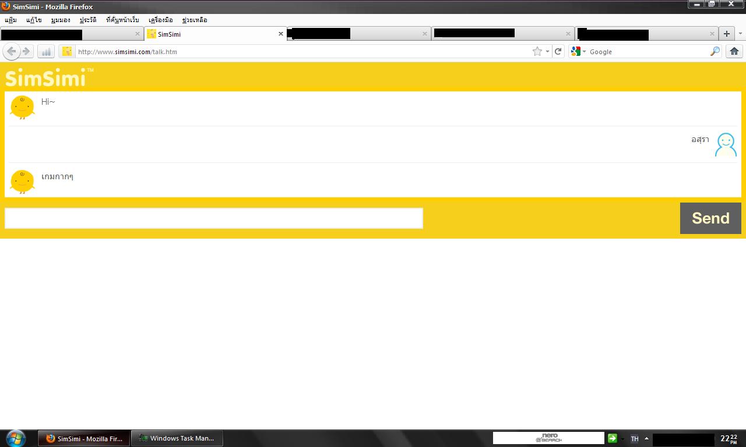This screenshot has height=447, width=746.
Task: Open the ช่วยเหลือ menu
Action: coord(194,20)
